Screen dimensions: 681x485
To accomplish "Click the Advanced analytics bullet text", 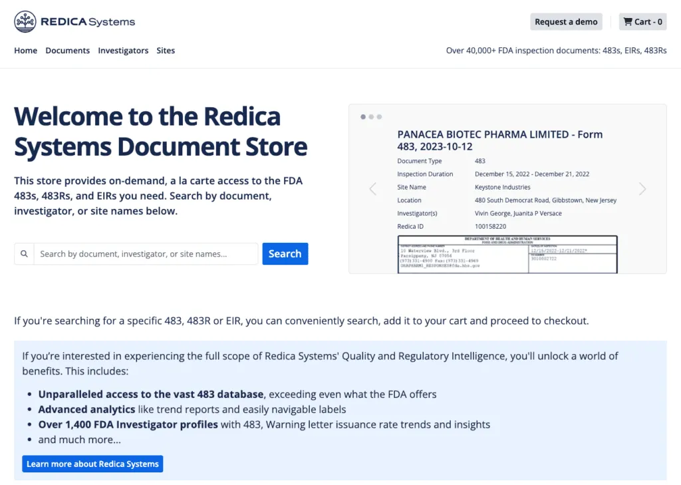I will 192,409.
